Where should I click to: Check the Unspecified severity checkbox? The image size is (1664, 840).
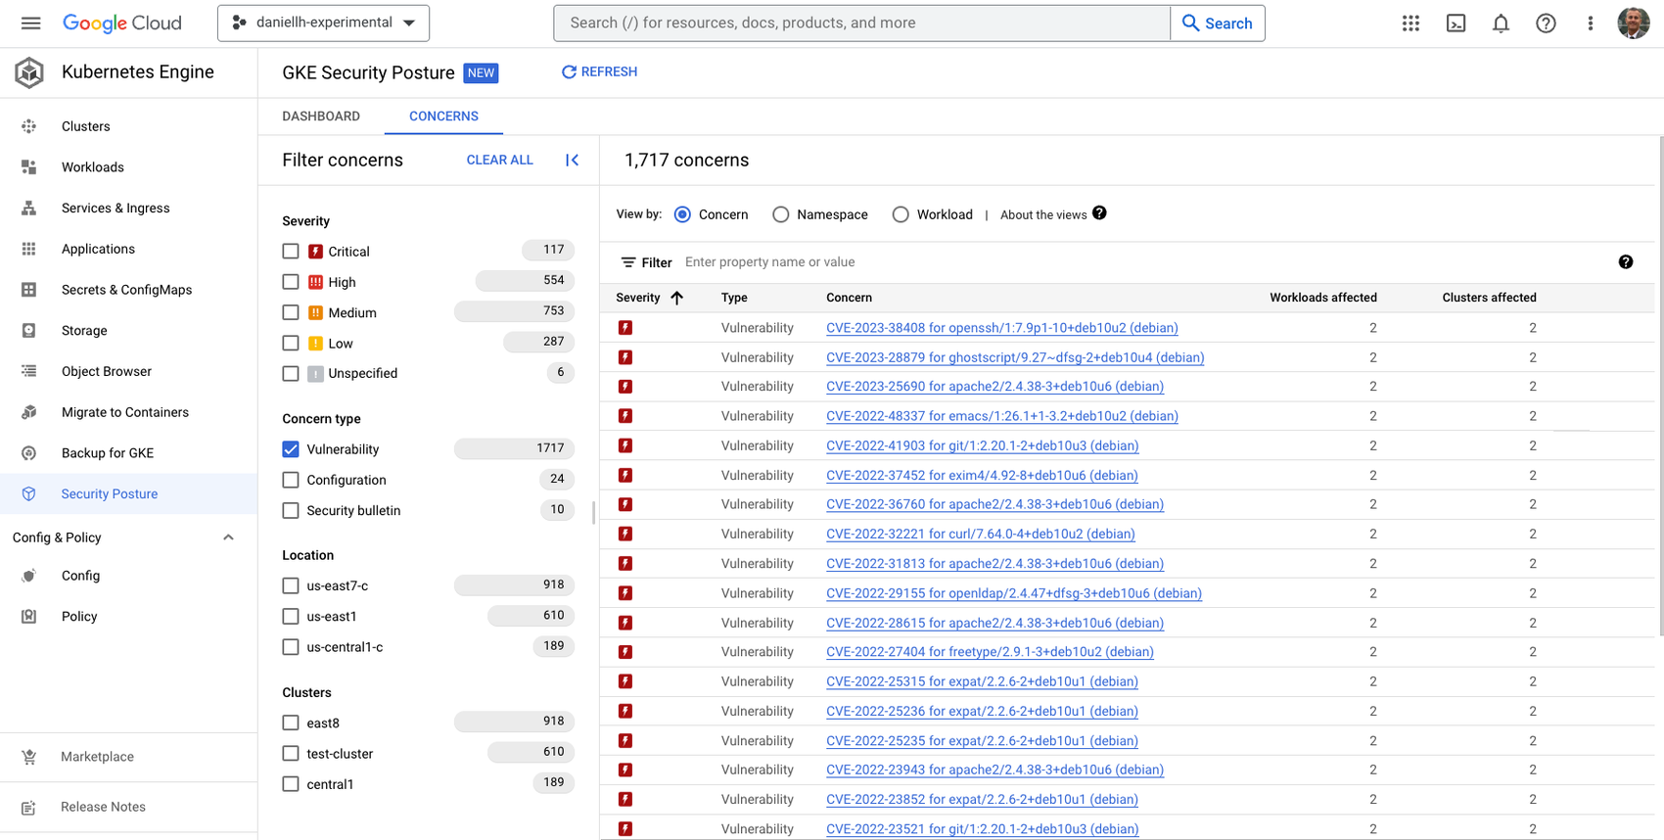291,373
